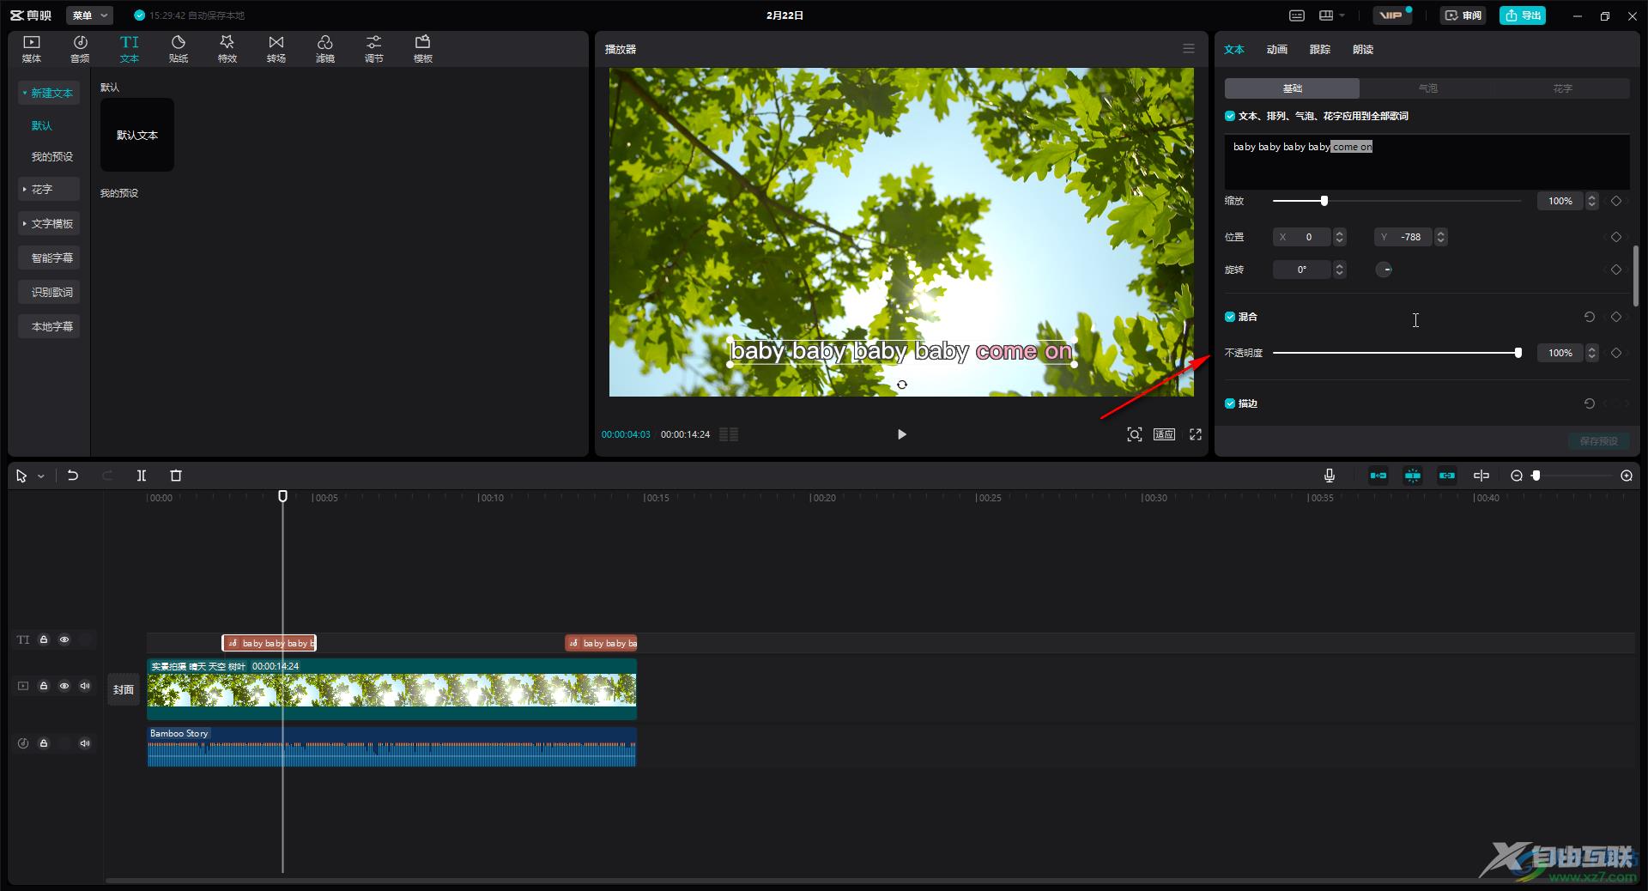Add keyframe for 缩放 scale
Image resolution: width=1648 pixels, height=891 pixels.
point(1616,201)
